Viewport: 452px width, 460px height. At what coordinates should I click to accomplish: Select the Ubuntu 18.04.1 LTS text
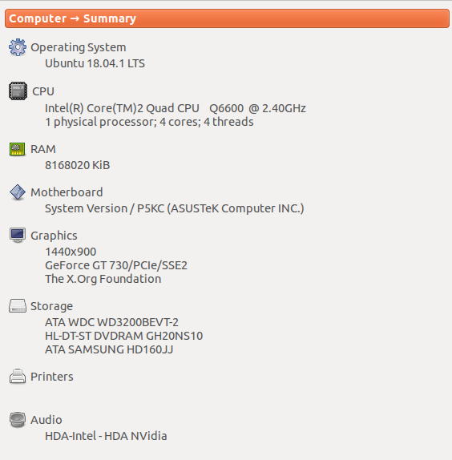coord(95,63)
